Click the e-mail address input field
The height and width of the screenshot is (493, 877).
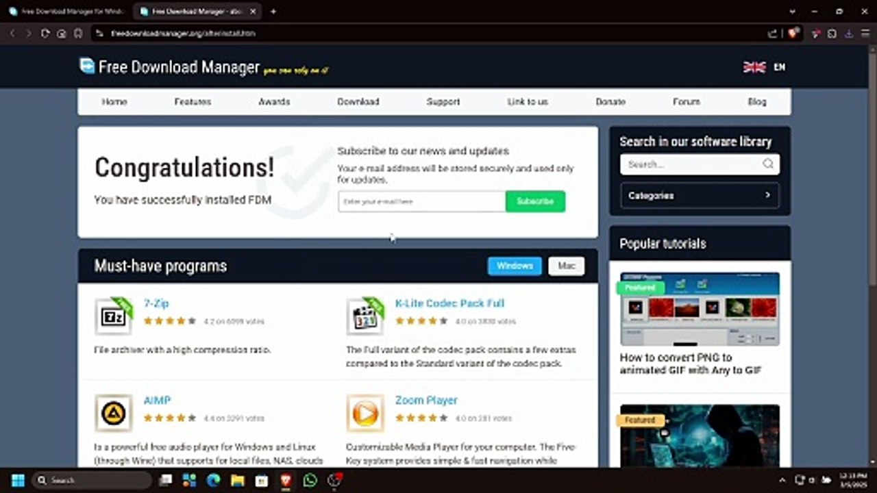tap(421, 201)
